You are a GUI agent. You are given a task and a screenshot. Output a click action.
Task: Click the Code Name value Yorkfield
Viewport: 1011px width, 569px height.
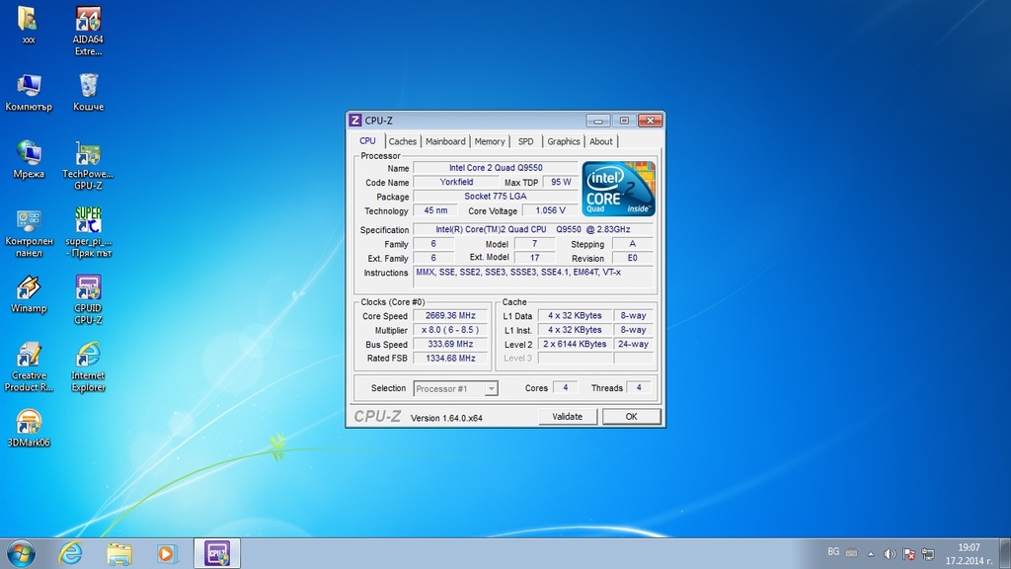tap(456, 182)
